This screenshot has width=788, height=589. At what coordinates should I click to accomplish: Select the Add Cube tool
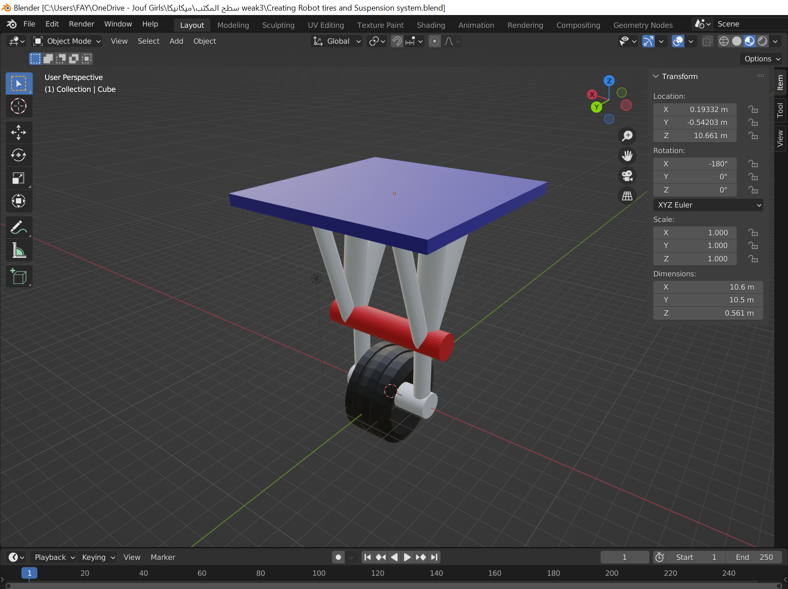tap(19, 277)
